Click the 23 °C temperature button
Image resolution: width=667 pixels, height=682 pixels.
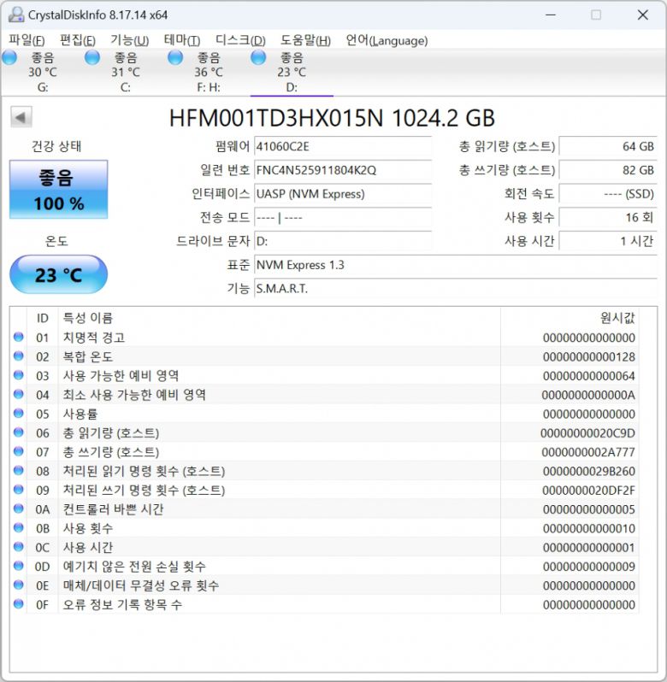[x=59, y=274]
